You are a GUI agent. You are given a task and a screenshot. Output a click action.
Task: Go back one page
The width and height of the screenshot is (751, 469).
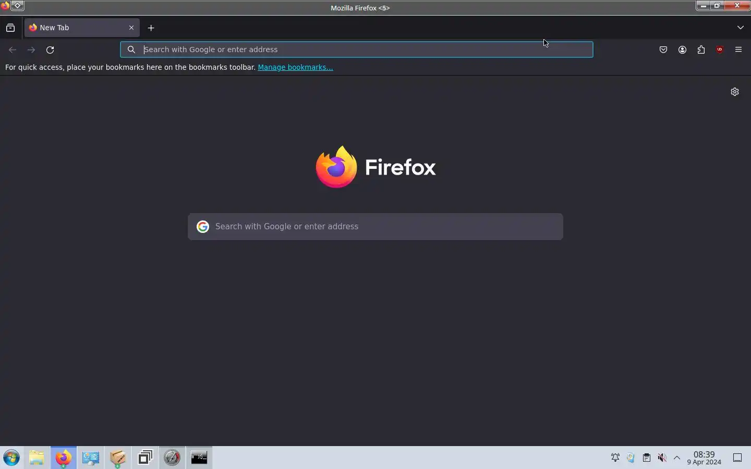click(13, 50)
